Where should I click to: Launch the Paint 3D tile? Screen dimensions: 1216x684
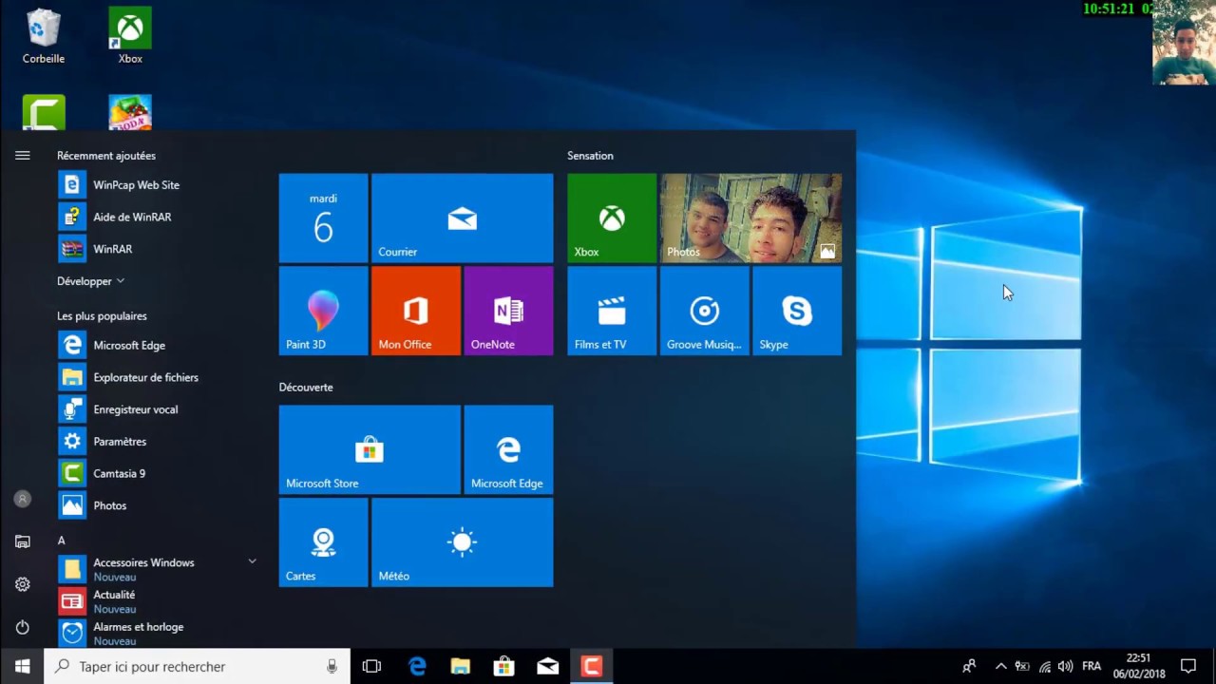[x=323, y=311]
